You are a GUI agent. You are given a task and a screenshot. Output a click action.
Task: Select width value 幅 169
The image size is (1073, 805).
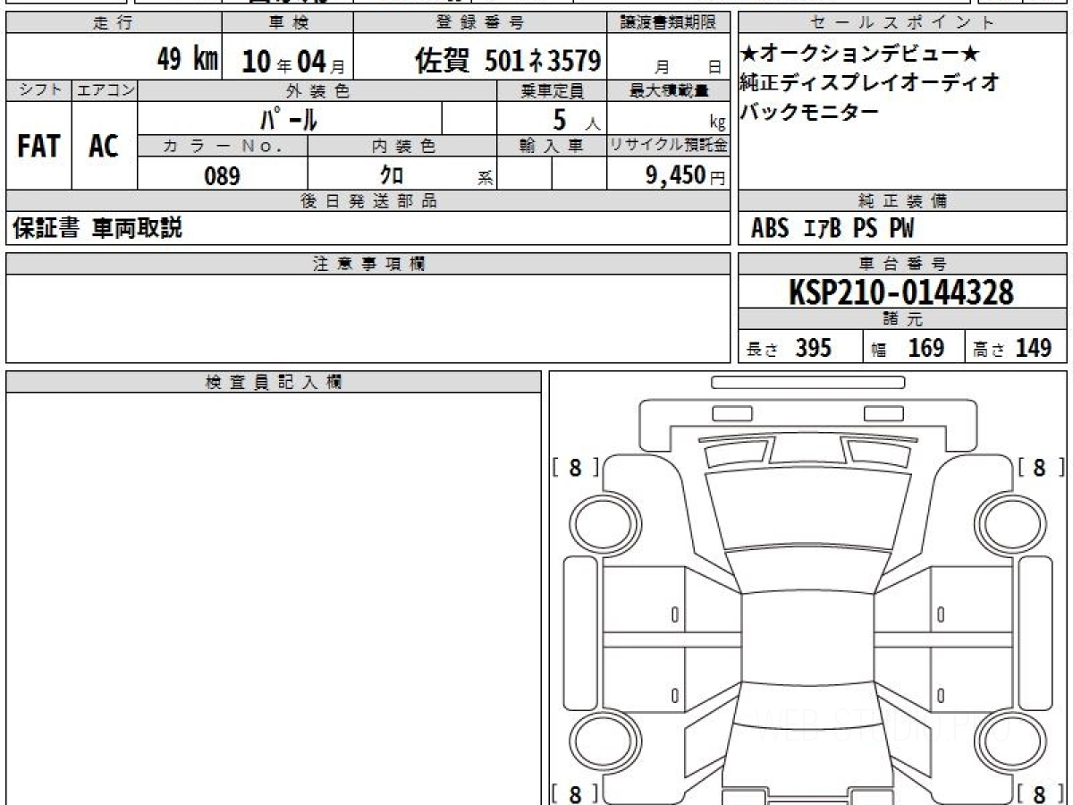(908, 348)
